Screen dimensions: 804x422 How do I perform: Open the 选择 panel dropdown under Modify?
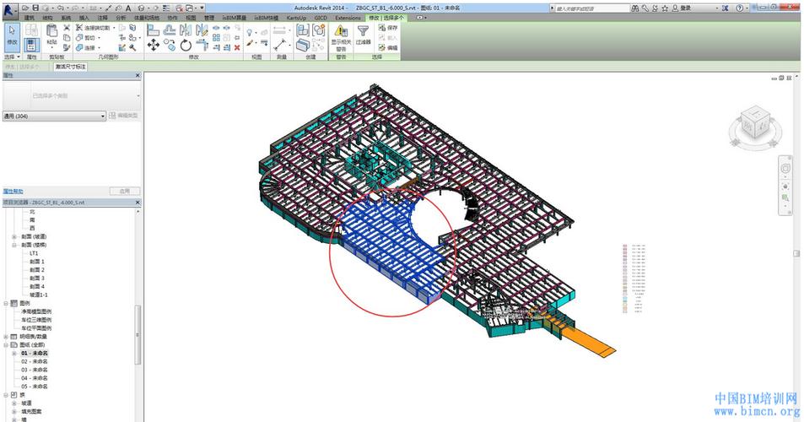[13, 57]
